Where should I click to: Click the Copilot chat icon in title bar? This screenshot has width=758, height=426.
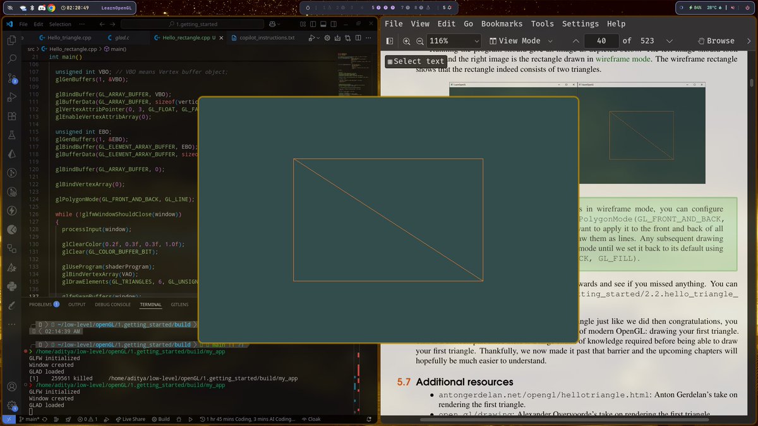coord(272,24)
